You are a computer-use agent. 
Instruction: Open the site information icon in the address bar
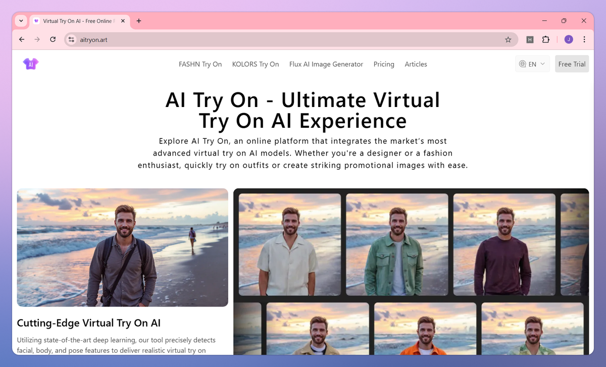(71, 39)
